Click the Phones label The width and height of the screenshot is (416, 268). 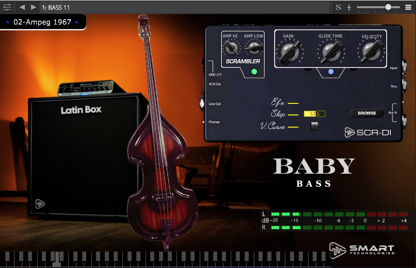[x=214, y=122]
